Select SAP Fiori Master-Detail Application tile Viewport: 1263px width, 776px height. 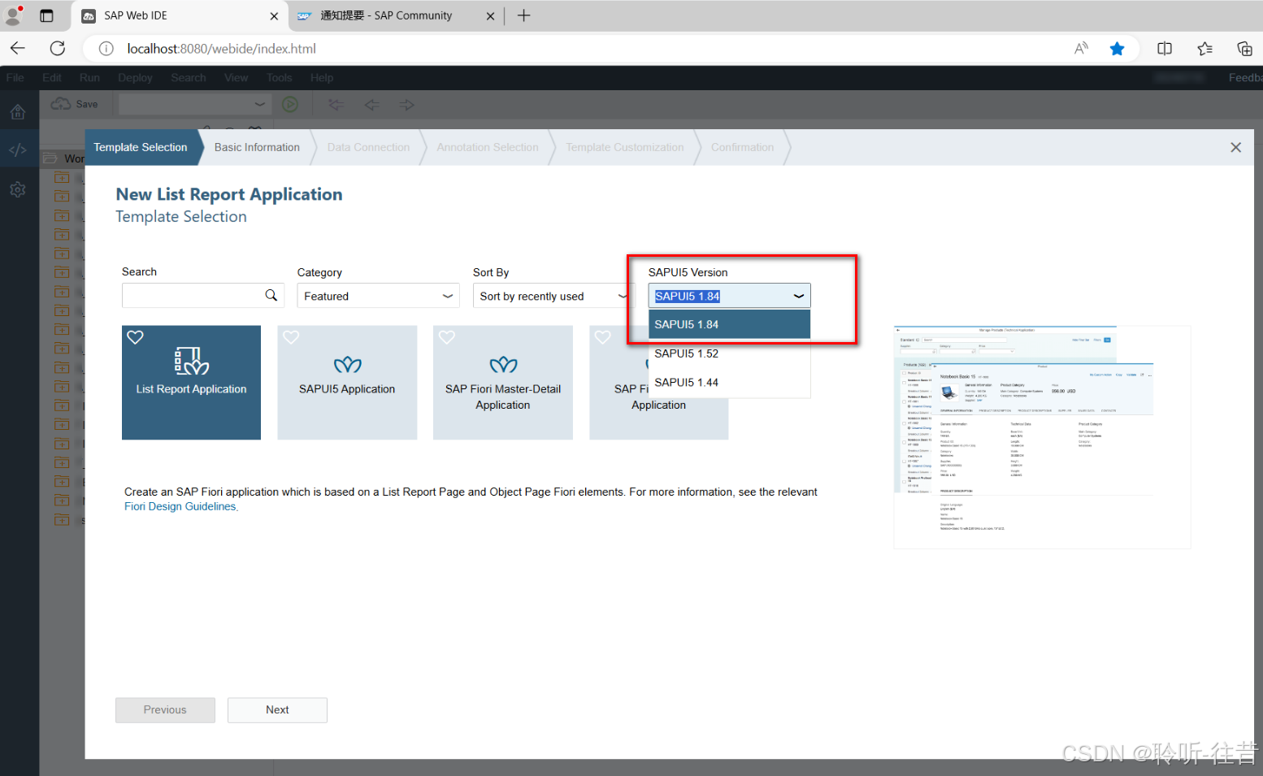pyautogui.click(x=503, y=383)
